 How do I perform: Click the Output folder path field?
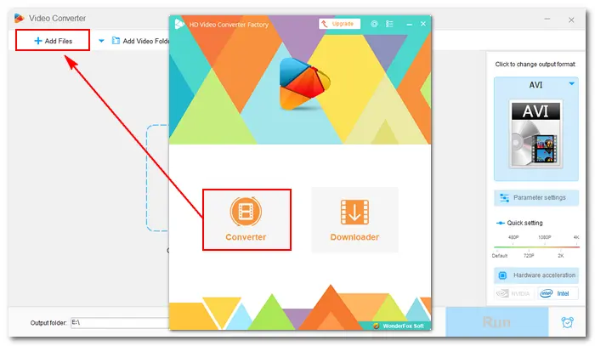tap(120, 323)
